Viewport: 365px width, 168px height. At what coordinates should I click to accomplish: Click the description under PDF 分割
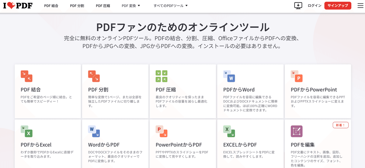click(x=115, y=101)
